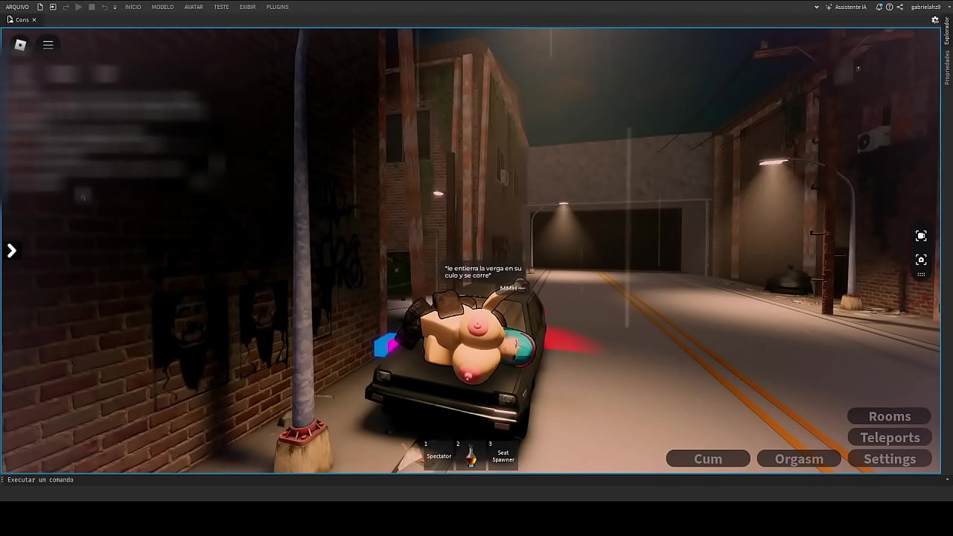Image resolution: width=953 pixels, height=536 pixels.
Task: Click the Teleports button
Action: click(x=890, y=438)
